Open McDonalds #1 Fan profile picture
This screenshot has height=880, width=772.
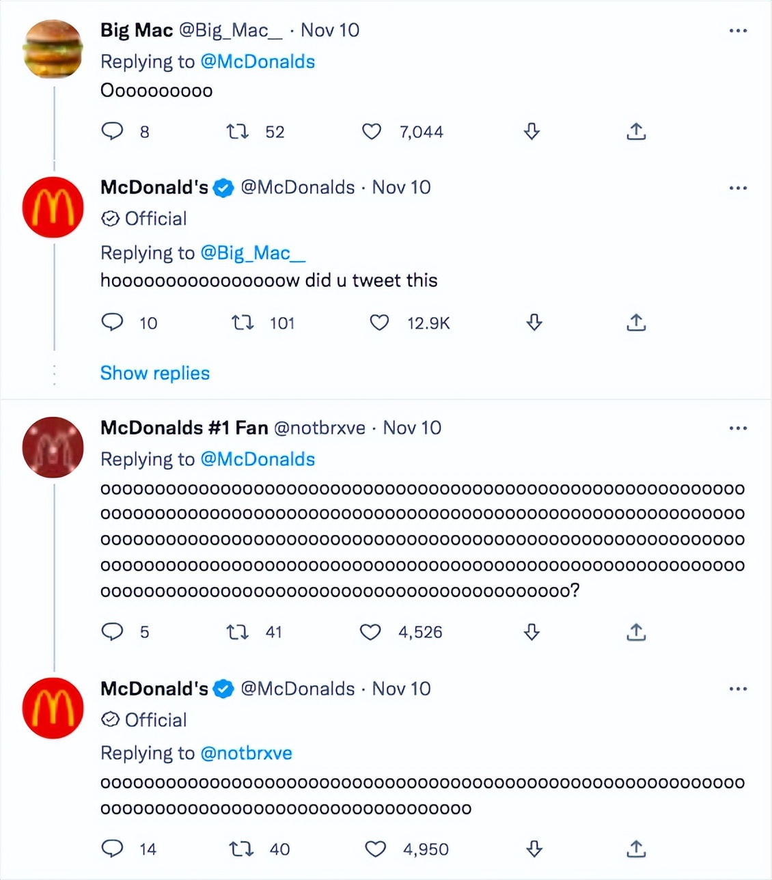click(53, 447)
